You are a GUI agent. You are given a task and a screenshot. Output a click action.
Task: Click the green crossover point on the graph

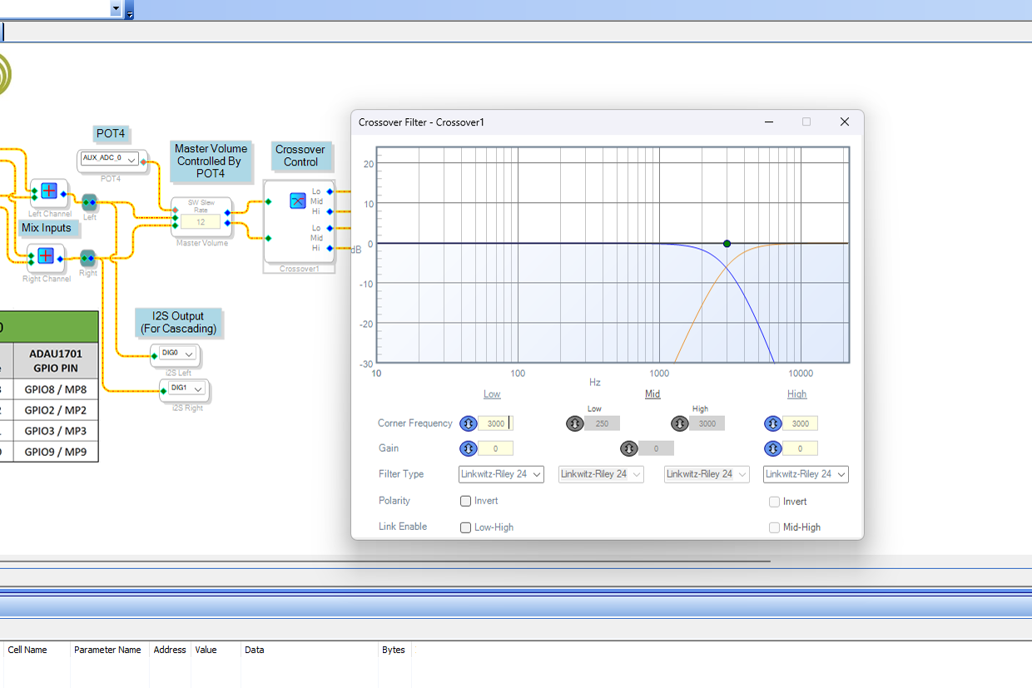pyautogui.click(x=727, y=244)
